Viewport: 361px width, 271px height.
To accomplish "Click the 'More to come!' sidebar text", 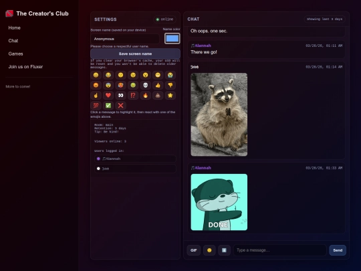I will (x=18, y=86).
